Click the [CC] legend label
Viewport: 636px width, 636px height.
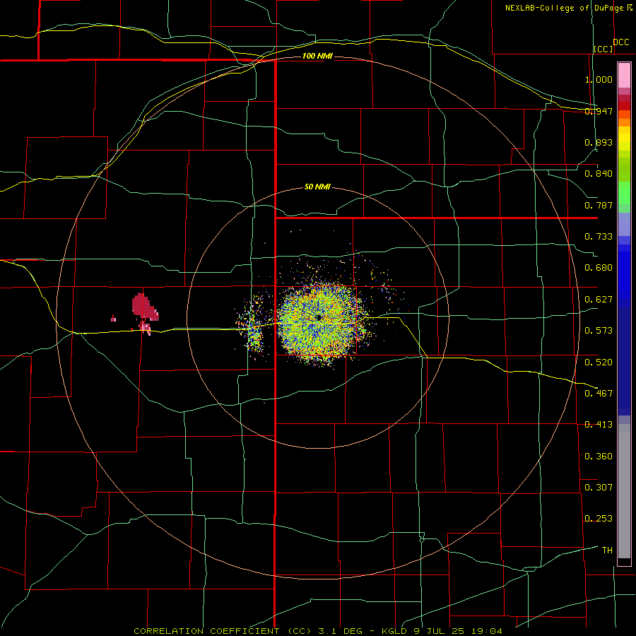click(603, 49)
